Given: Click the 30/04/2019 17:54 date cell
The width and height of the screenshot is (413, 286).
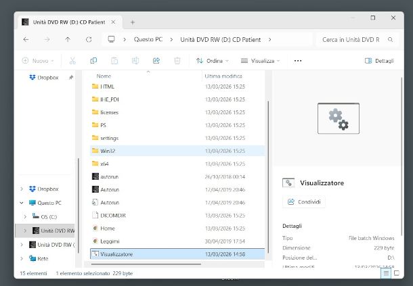Looking at the screenshot, I should (x=225, y=241).
